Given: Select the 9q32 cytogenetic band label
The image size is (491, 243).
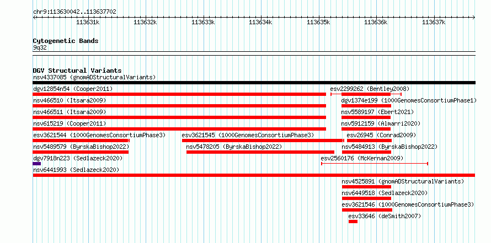Looking at the screenshot, I should 40,48.
